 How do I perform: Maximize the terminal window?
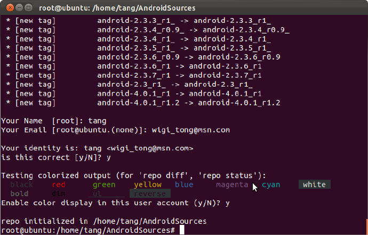pos(28,8)
